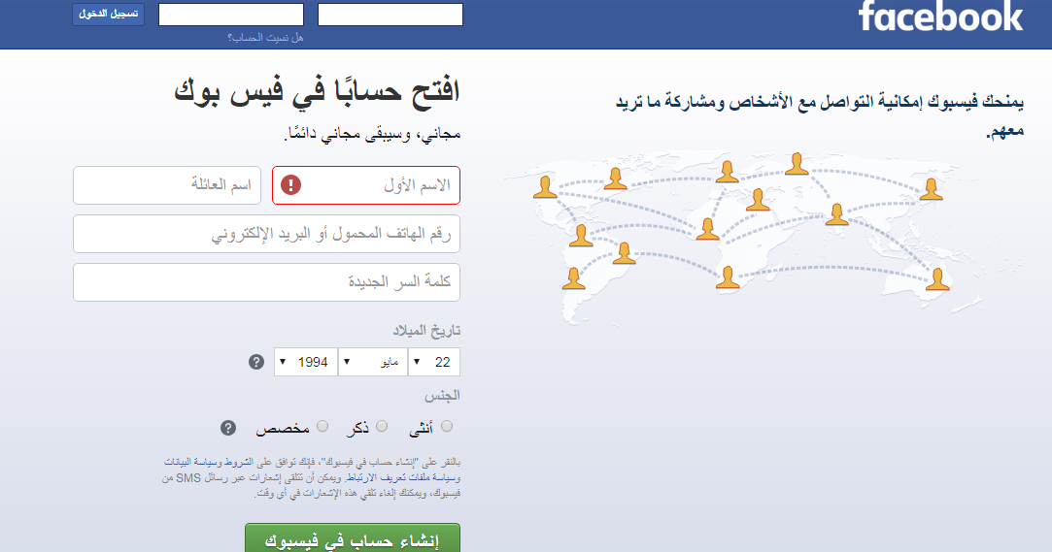Click the الجنس label

coord(442,395)
